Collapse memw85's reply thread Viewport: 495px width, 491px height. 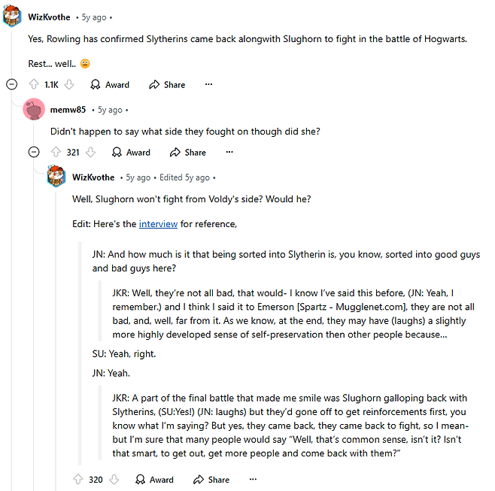pyautogui.click(x=33, y=153)
